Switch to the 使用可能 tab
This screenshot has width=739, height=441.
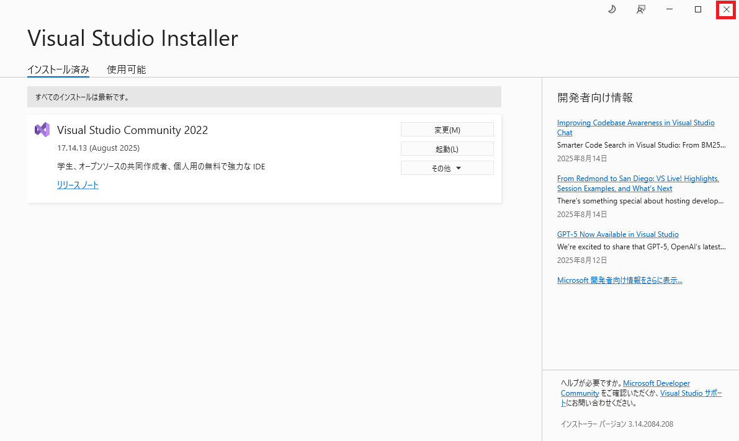[127, 69]
